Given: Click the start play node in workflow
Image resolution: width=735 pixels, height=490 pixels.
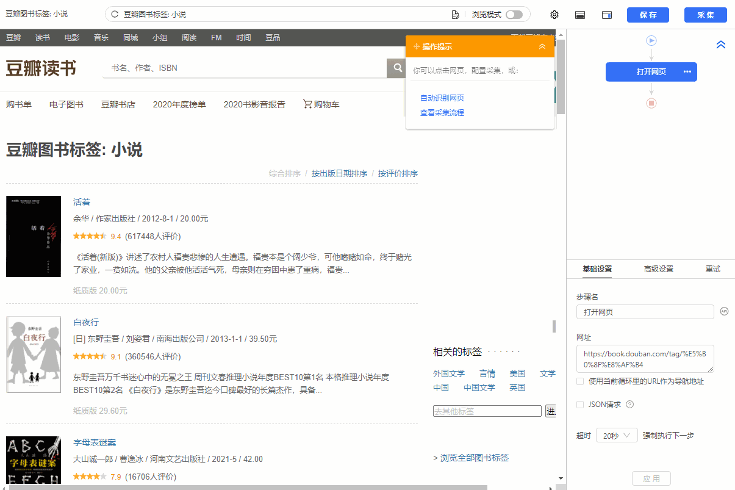Looking at the screenshot, I should (x=651, y=40).
